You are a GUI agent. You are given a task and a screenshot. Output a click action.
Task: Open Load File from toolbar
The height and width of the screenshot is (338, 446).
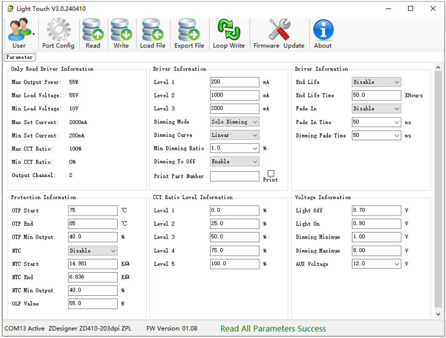click(x=153, y=30)
